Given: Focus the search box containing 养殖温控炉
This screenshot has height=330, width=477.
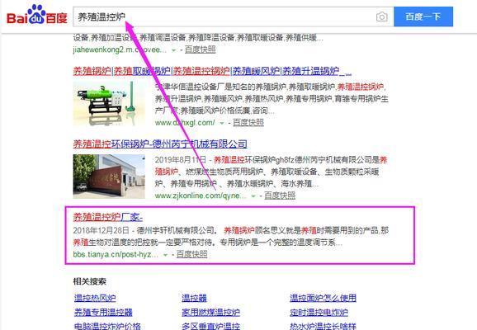Looking at the screenshot, I should pos(233,16).
